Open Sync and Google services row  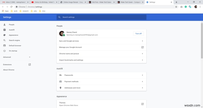click(x=101, y=41)
